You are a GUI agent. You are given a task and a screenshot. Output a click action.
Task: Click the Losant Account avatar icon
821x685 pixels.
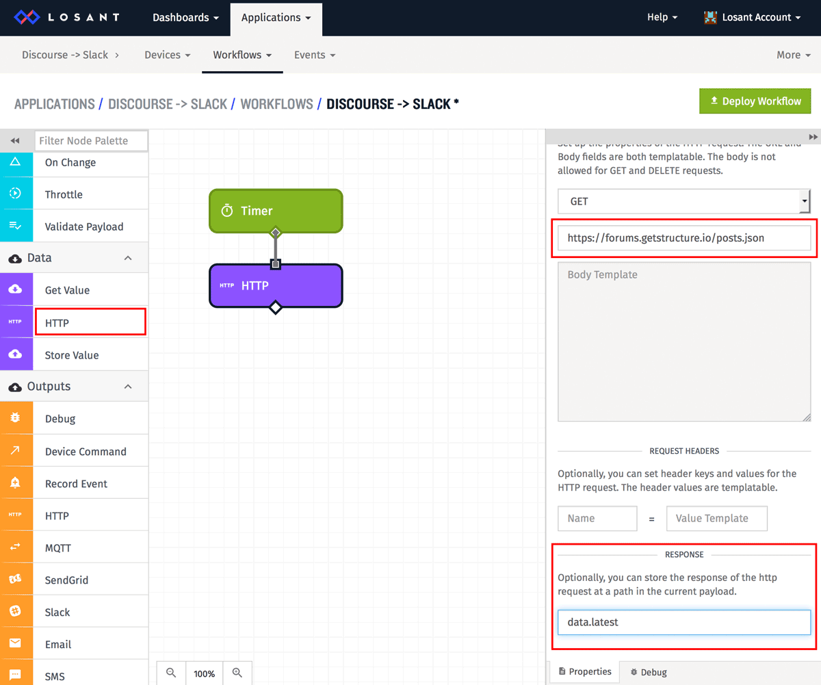point(711,17)
